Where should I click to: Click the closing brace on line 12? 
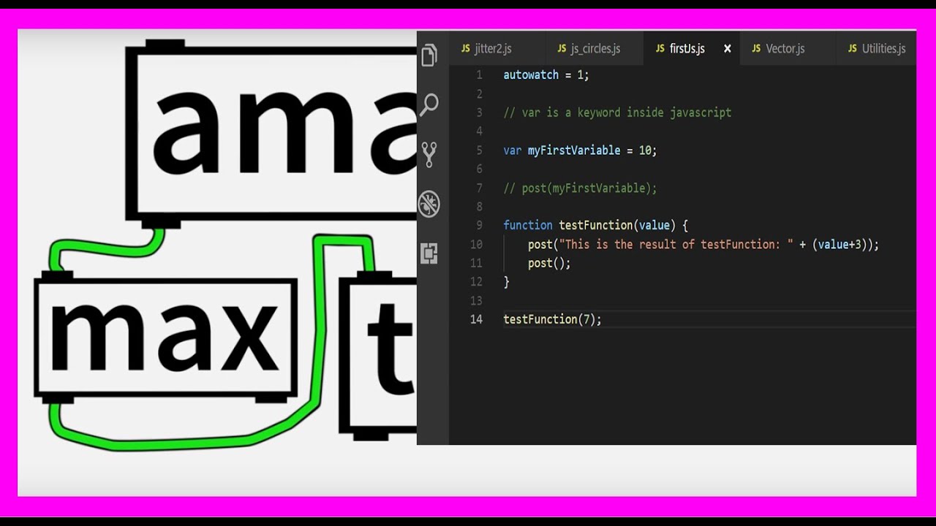(506, 282)
